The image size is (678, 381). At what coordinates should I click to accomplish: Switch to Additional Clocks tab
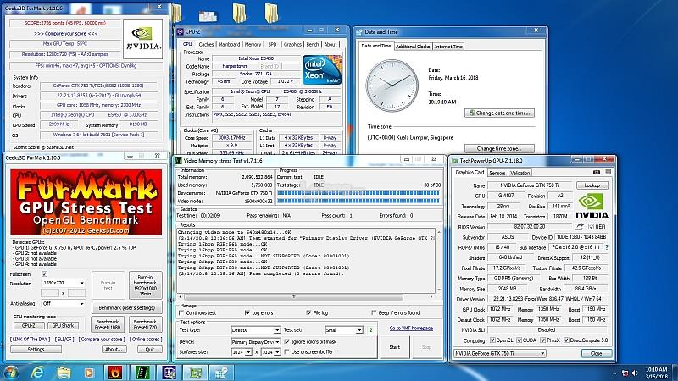[413, 47]
